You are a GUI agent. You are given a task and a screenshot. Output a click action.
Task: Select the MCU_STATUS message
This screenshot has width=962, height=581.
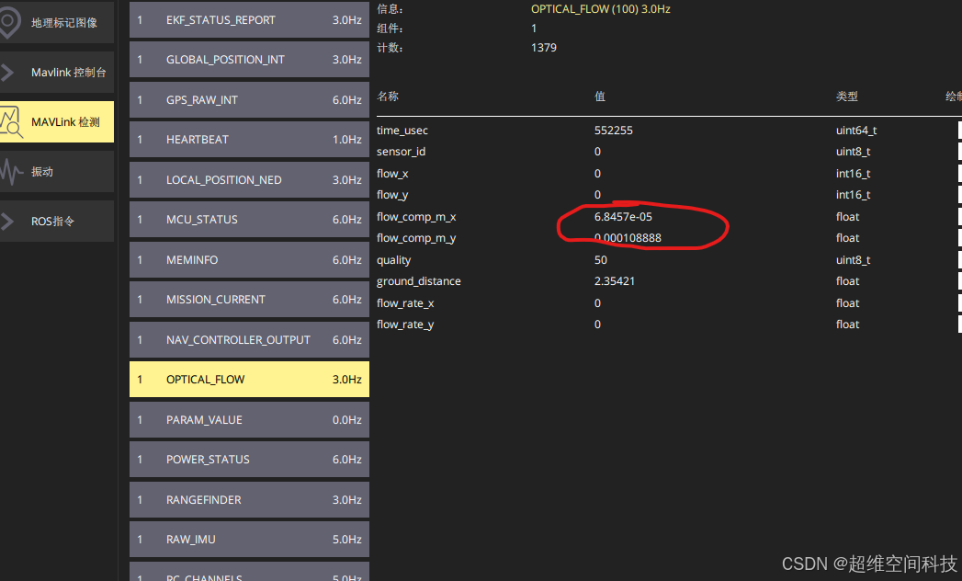249,220
